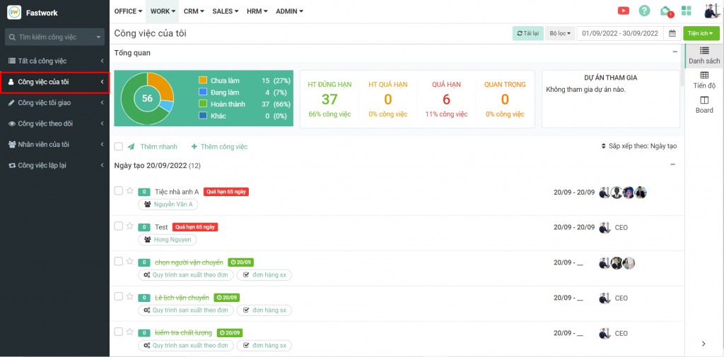
Task: Switch to Tiến độ view
Action: pyautogui.click(x=704, y=80)
